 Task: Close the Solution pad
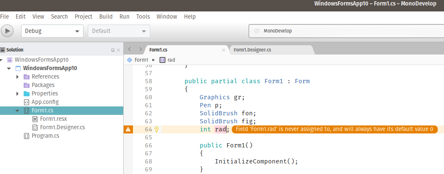pos(118,50)
